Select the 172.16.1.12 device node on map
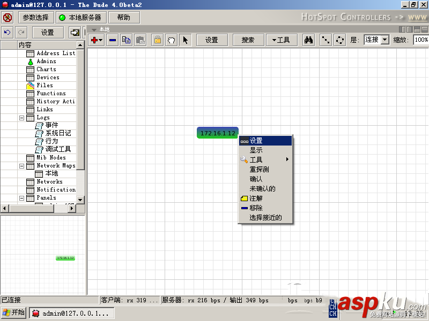This screenshot has height=321, width=429. [218, 133]
